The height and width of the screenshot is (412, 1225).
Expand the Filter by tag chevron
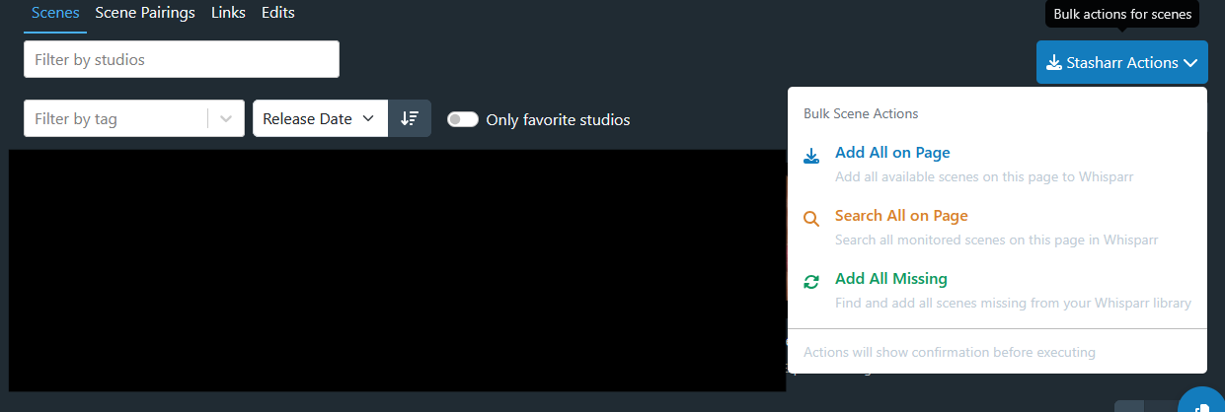[227, 118]
